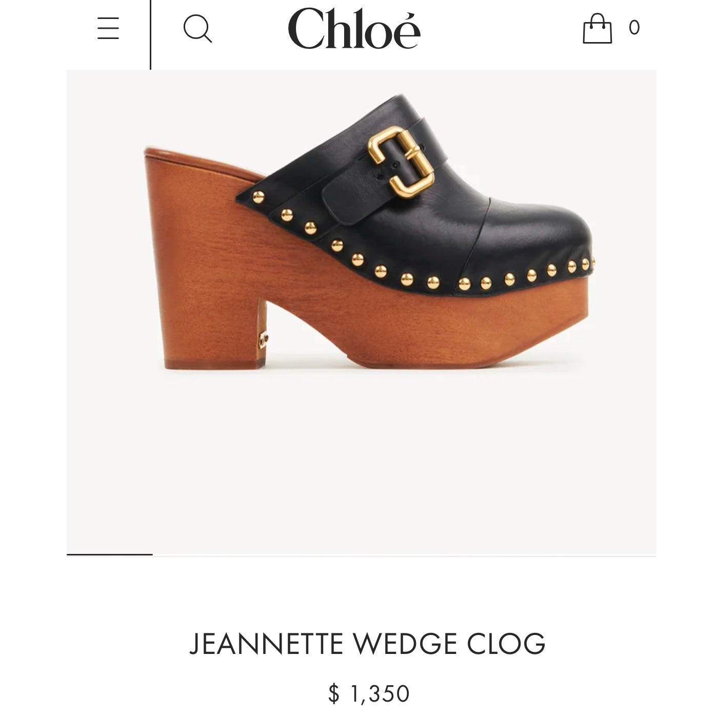Click the small gold logo plate on heel
The image size is (716, 716).
click(x=264, y=340)
